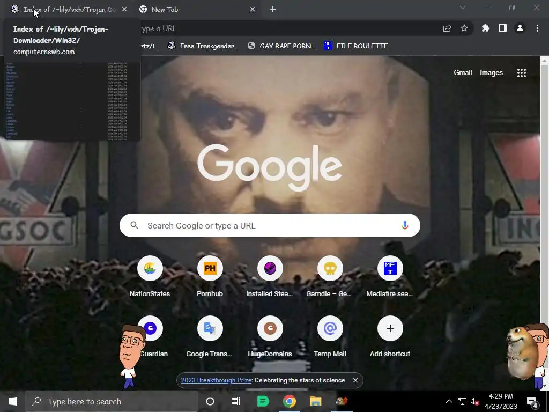
Task: Open Task View on the taskbar
Action: [x=236, y=401]
